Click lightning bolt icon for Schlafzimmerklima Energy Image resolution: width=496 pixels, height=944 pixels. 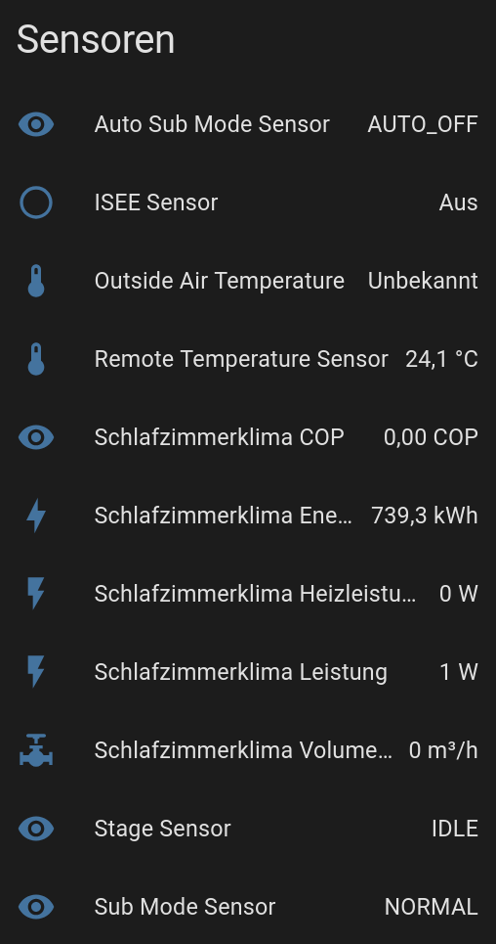pos(36,516)
